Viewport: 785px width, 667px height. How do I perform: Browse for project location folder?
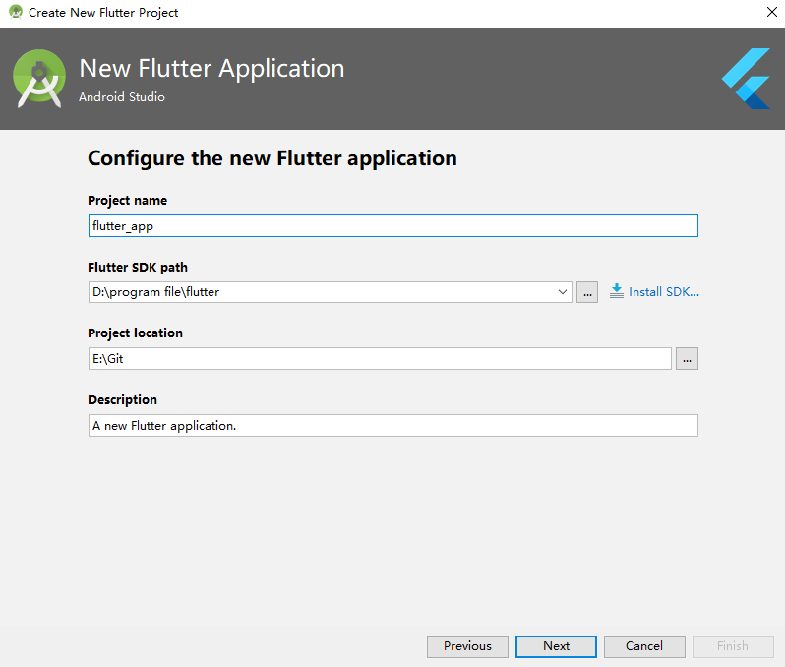click(x=687, y=358)
